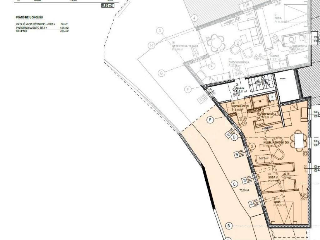The width and height of the screenshot is (320, 240).
Task: Click grid axis marker H
Action: tap(152, 46)
